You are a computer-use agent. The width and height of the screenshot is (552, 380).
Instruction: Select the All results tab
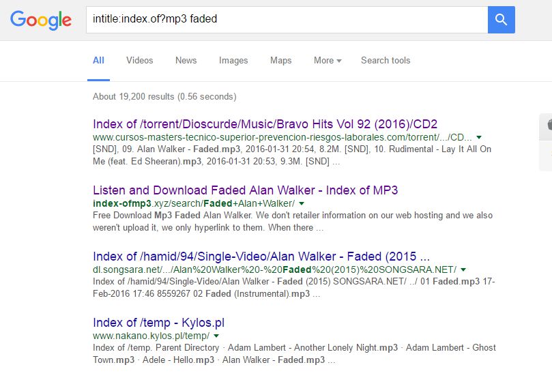[x=98, y=61]
